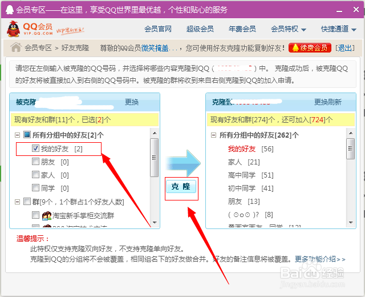
Task: Check the 淘宝新手掌柜交流群 checkbox
Action: (x=35, y=215)
